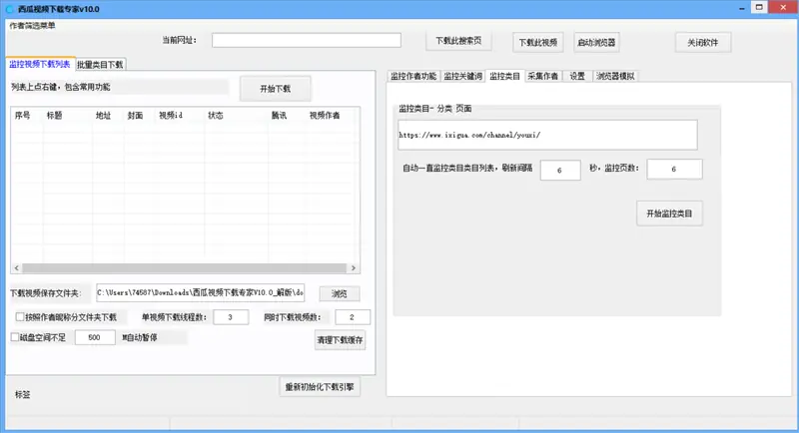This screenshot has width=799, height=433.
Task: Open the 采集作者 tab
Action: 542,76
